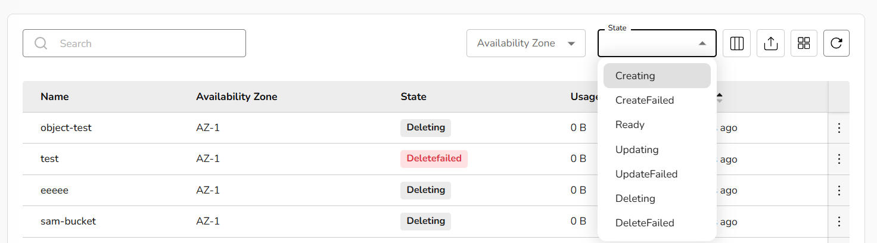Click the export upload icon
This screenshot has width=877, height=243.
[770, 43]
